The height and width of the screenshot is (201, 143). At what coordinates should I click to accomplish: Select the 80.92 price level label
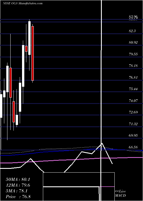(x=133, y=42)
